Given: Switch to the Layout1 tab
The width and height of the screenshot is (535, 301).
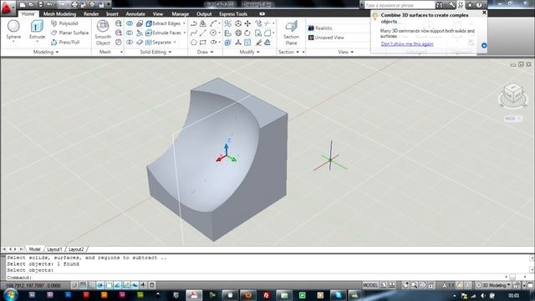Looking at the screenshot, I should (54, 249).
